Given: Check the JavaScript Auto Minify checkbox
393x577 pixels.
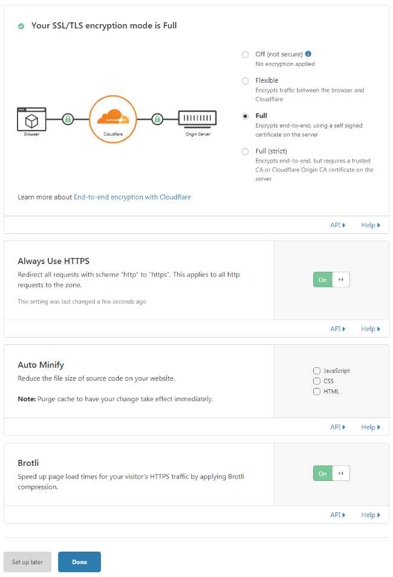Looking at the screenshot, I should [x=317, y=370].
